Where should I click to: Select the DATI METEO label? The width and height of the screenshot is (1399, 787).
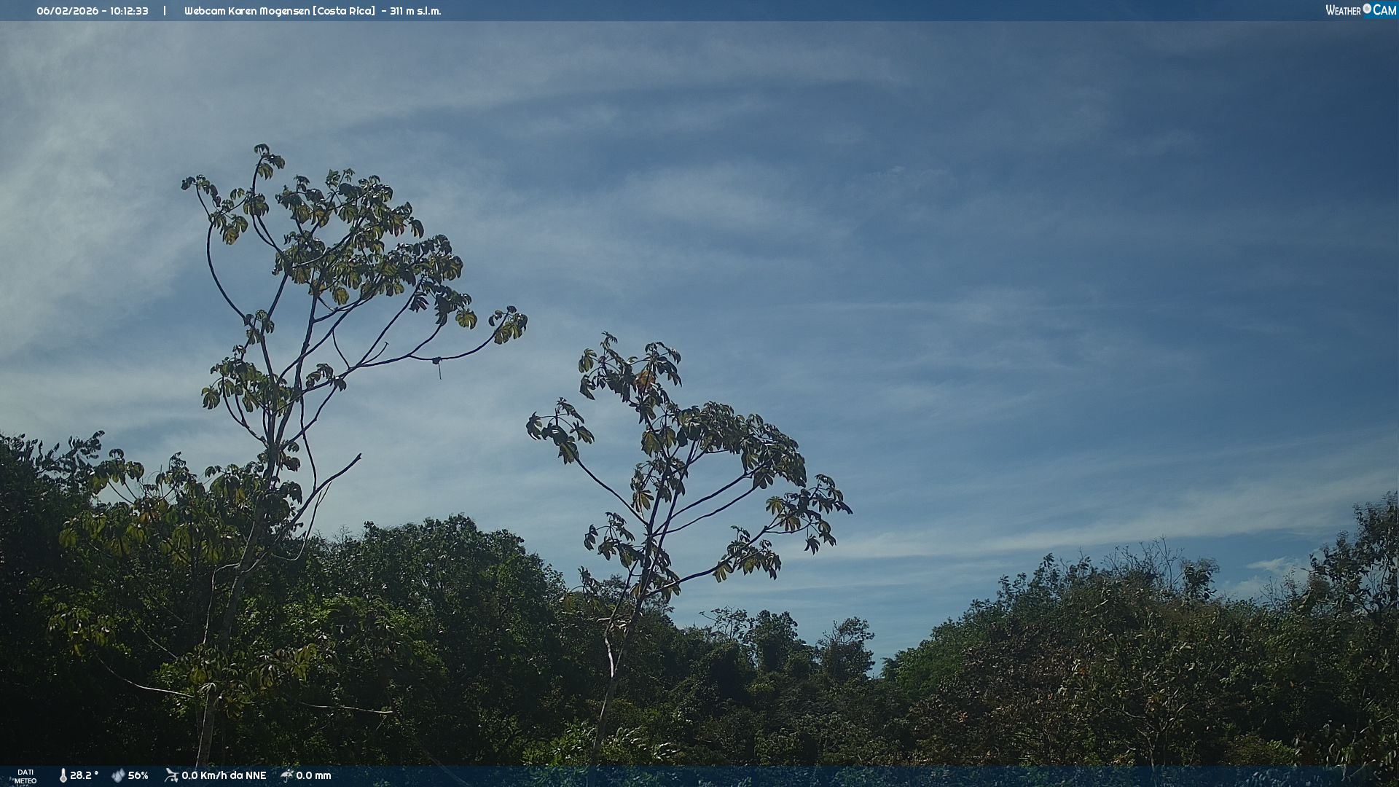[x=26, y=776]
